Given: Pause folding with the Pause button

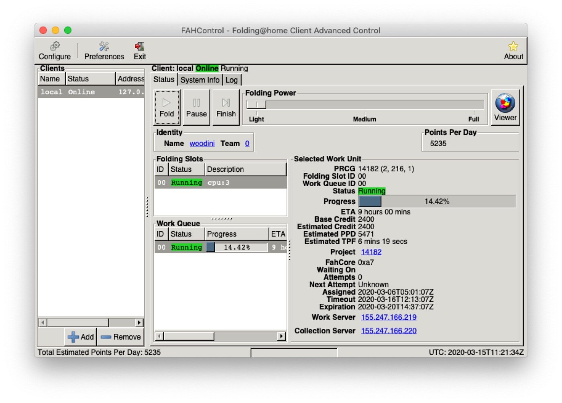Looking at the screenshot, I should coord(196,108).
